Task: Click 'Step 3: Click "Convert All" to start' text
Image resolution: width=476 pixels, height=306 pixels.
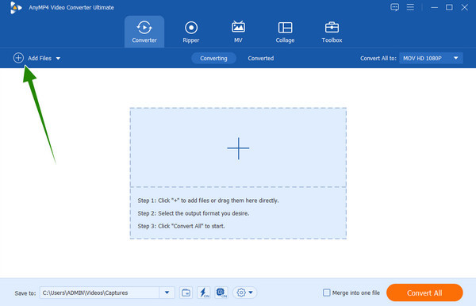Action: tap(181, 226)
